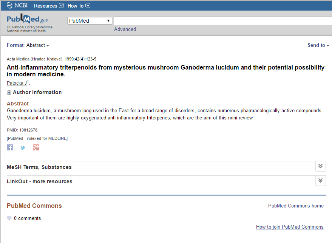Click into the PubMed search field

222,21
